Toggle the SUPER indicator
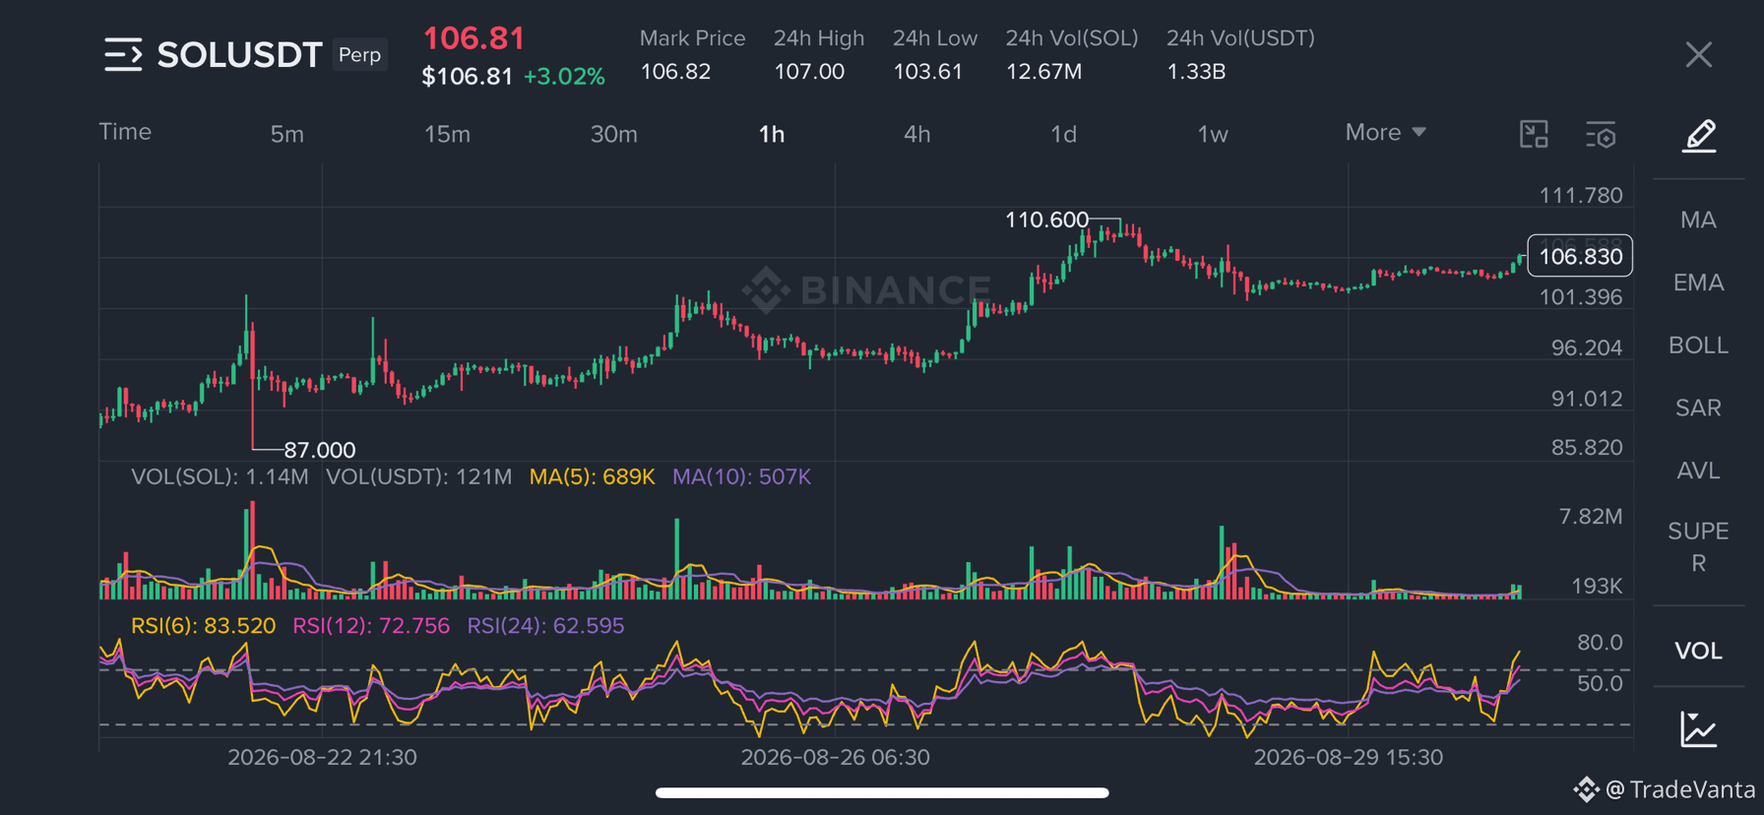Screen dimensions: 1764x815 (x=1698, y=547)
